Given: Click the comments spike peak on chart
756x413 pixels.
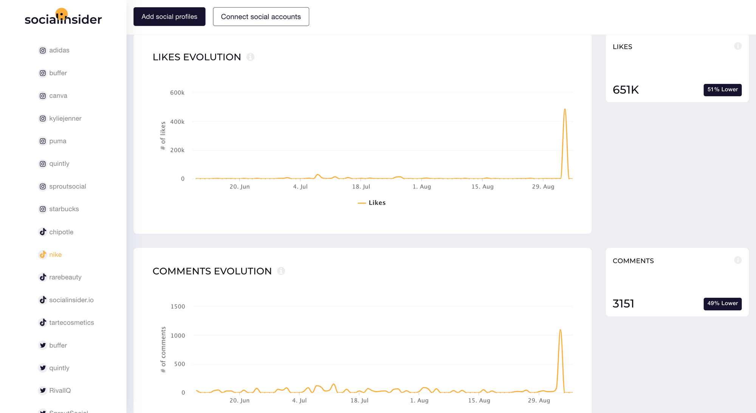Looking at the screenshot, I should (x=560, y=330).
